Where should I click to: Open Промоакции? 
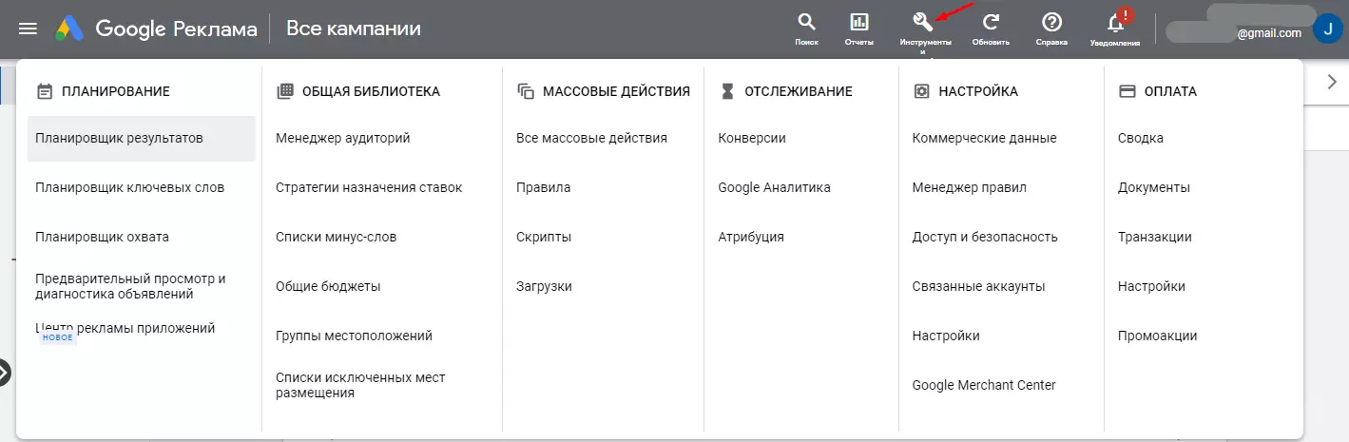[x=1158, y=336]
